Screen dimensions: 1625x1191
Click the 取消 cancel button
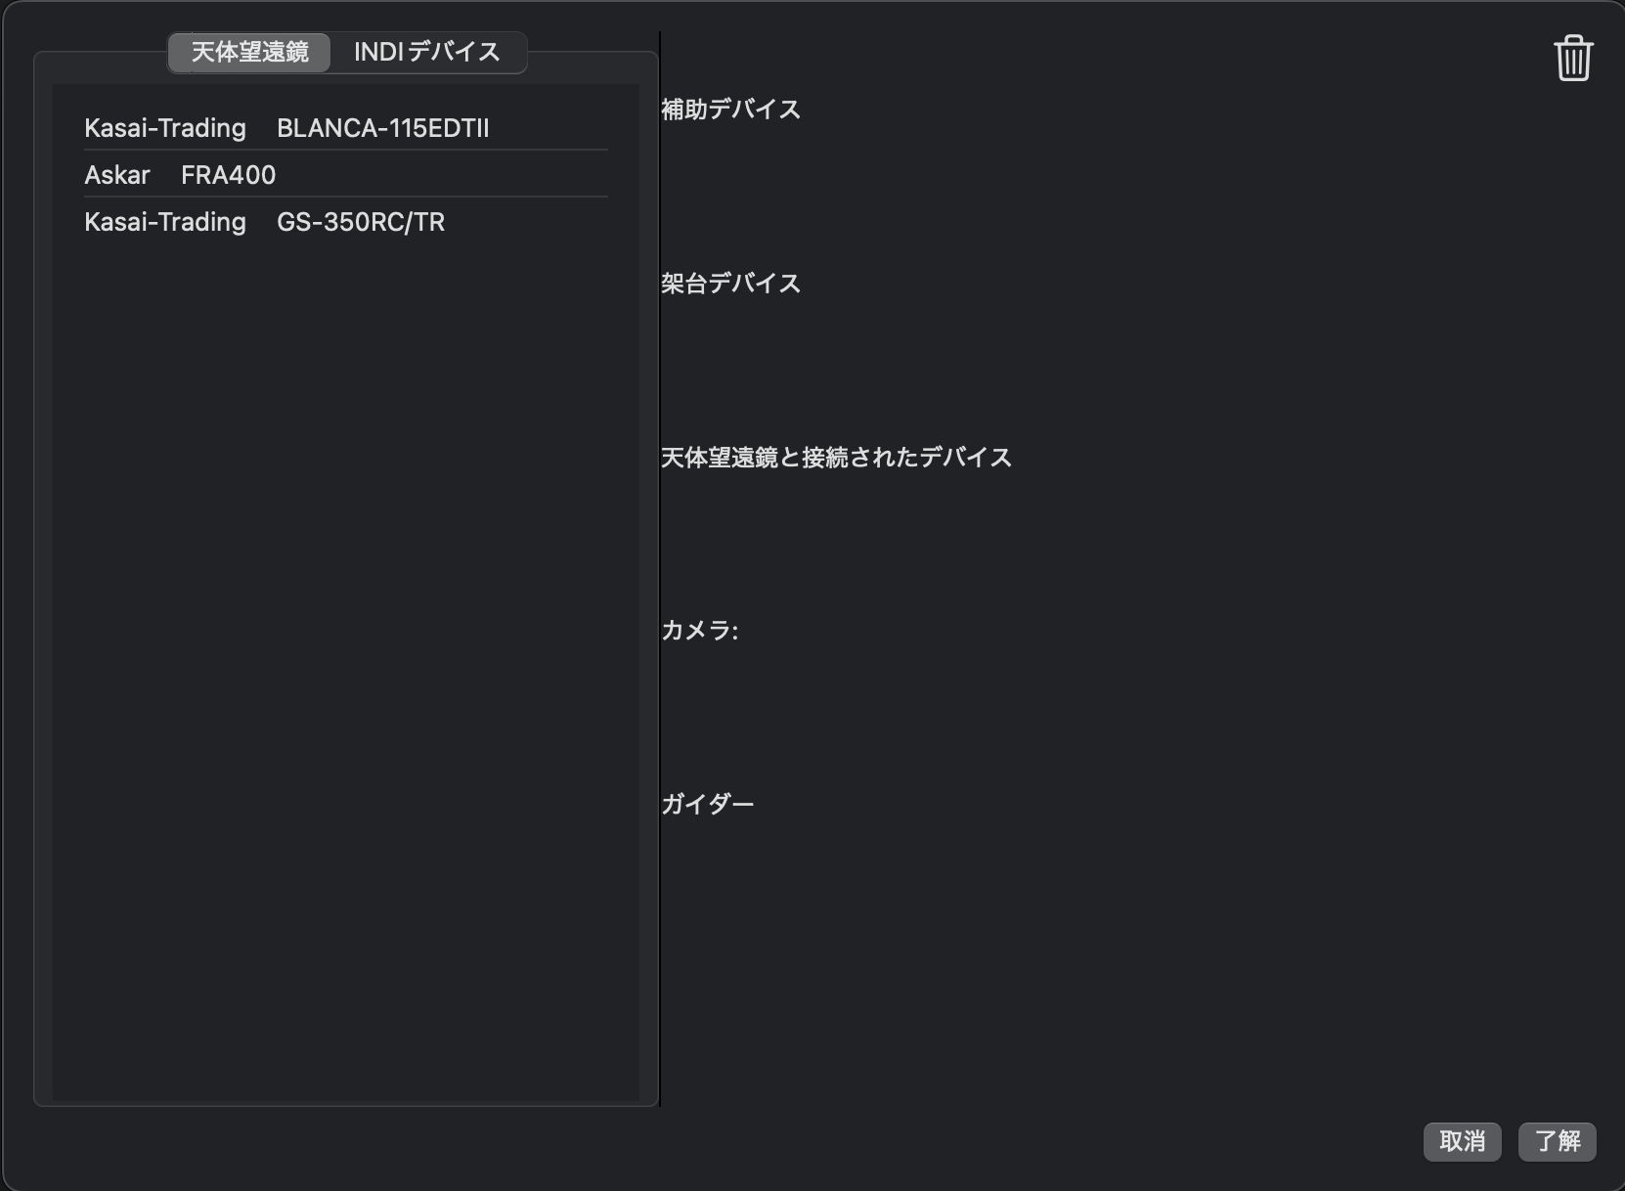coord(1462,1141)
